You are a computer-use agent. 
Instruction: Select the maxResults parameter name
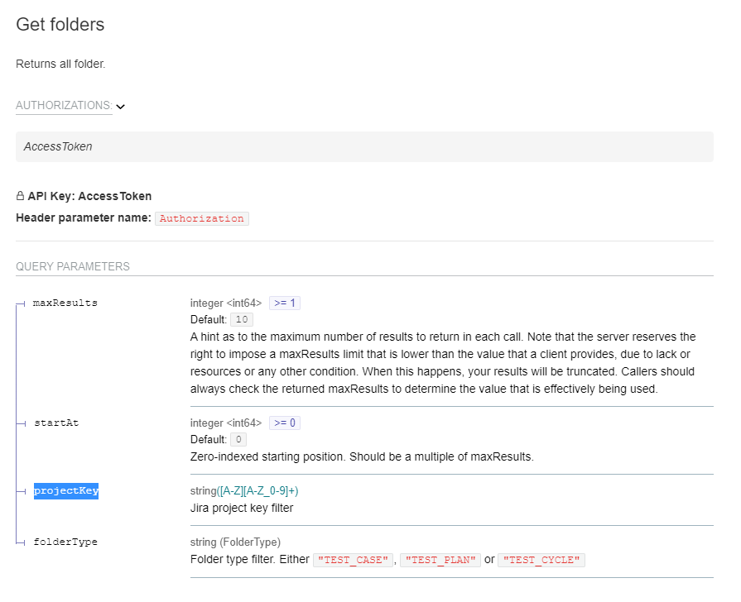(65, 303)
